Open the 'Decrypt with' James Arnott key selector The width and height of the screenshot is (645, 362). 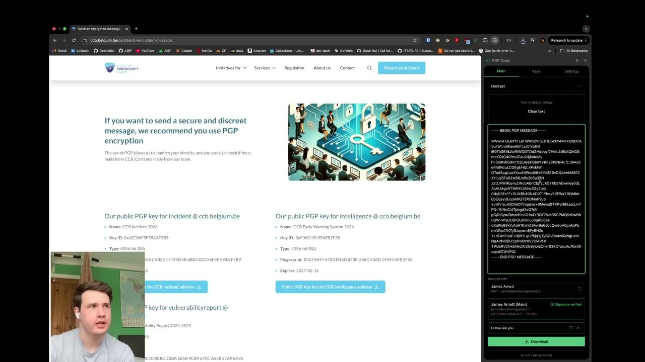536,288
